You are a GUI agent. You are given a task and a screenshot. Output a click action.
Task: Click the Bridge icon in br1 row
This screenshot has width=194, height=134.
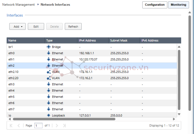point(48,47)
